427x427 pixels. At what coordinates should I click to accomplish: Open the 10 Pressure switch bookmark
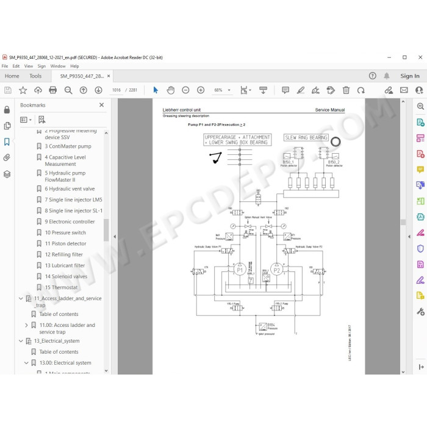[x=65, y=232]
